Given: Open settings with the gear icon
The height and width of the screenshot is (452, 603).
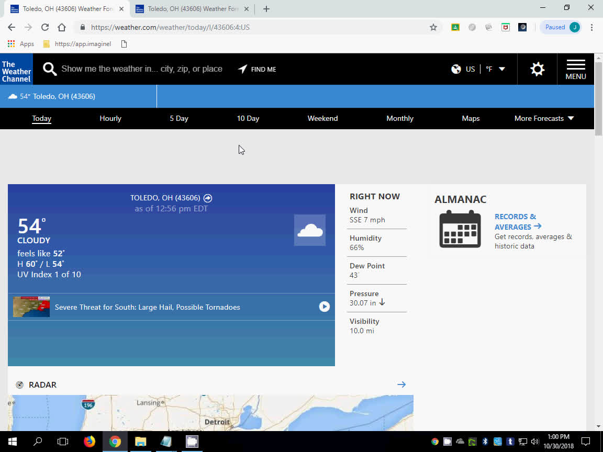Looking at the screenshot, I should pos(537,69).
